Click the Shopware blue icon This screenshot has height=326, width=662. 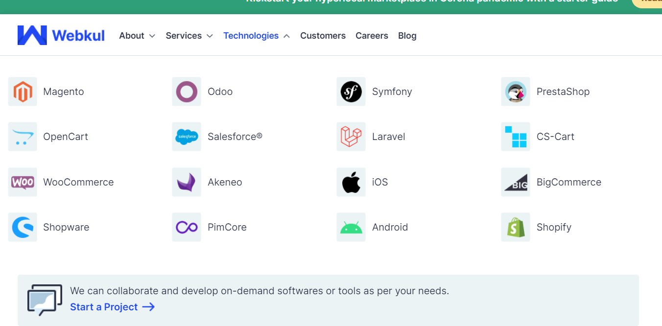[23, 227]
